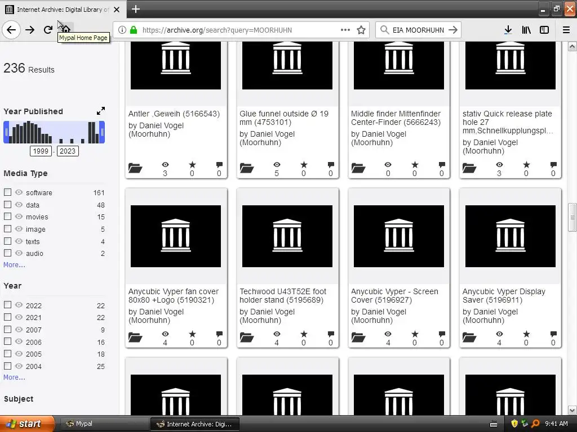Click views eye icon on Glue funnel card
The width and height of the screenshot is (577, 432).
[277, 165]
